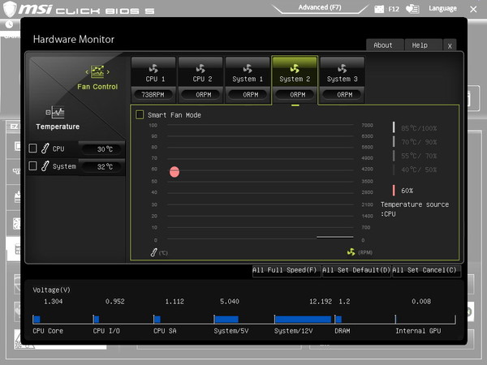Click the fan icon on System 3 tab
This screenshot has width=487, height=365.
click(x=343, y=68)
